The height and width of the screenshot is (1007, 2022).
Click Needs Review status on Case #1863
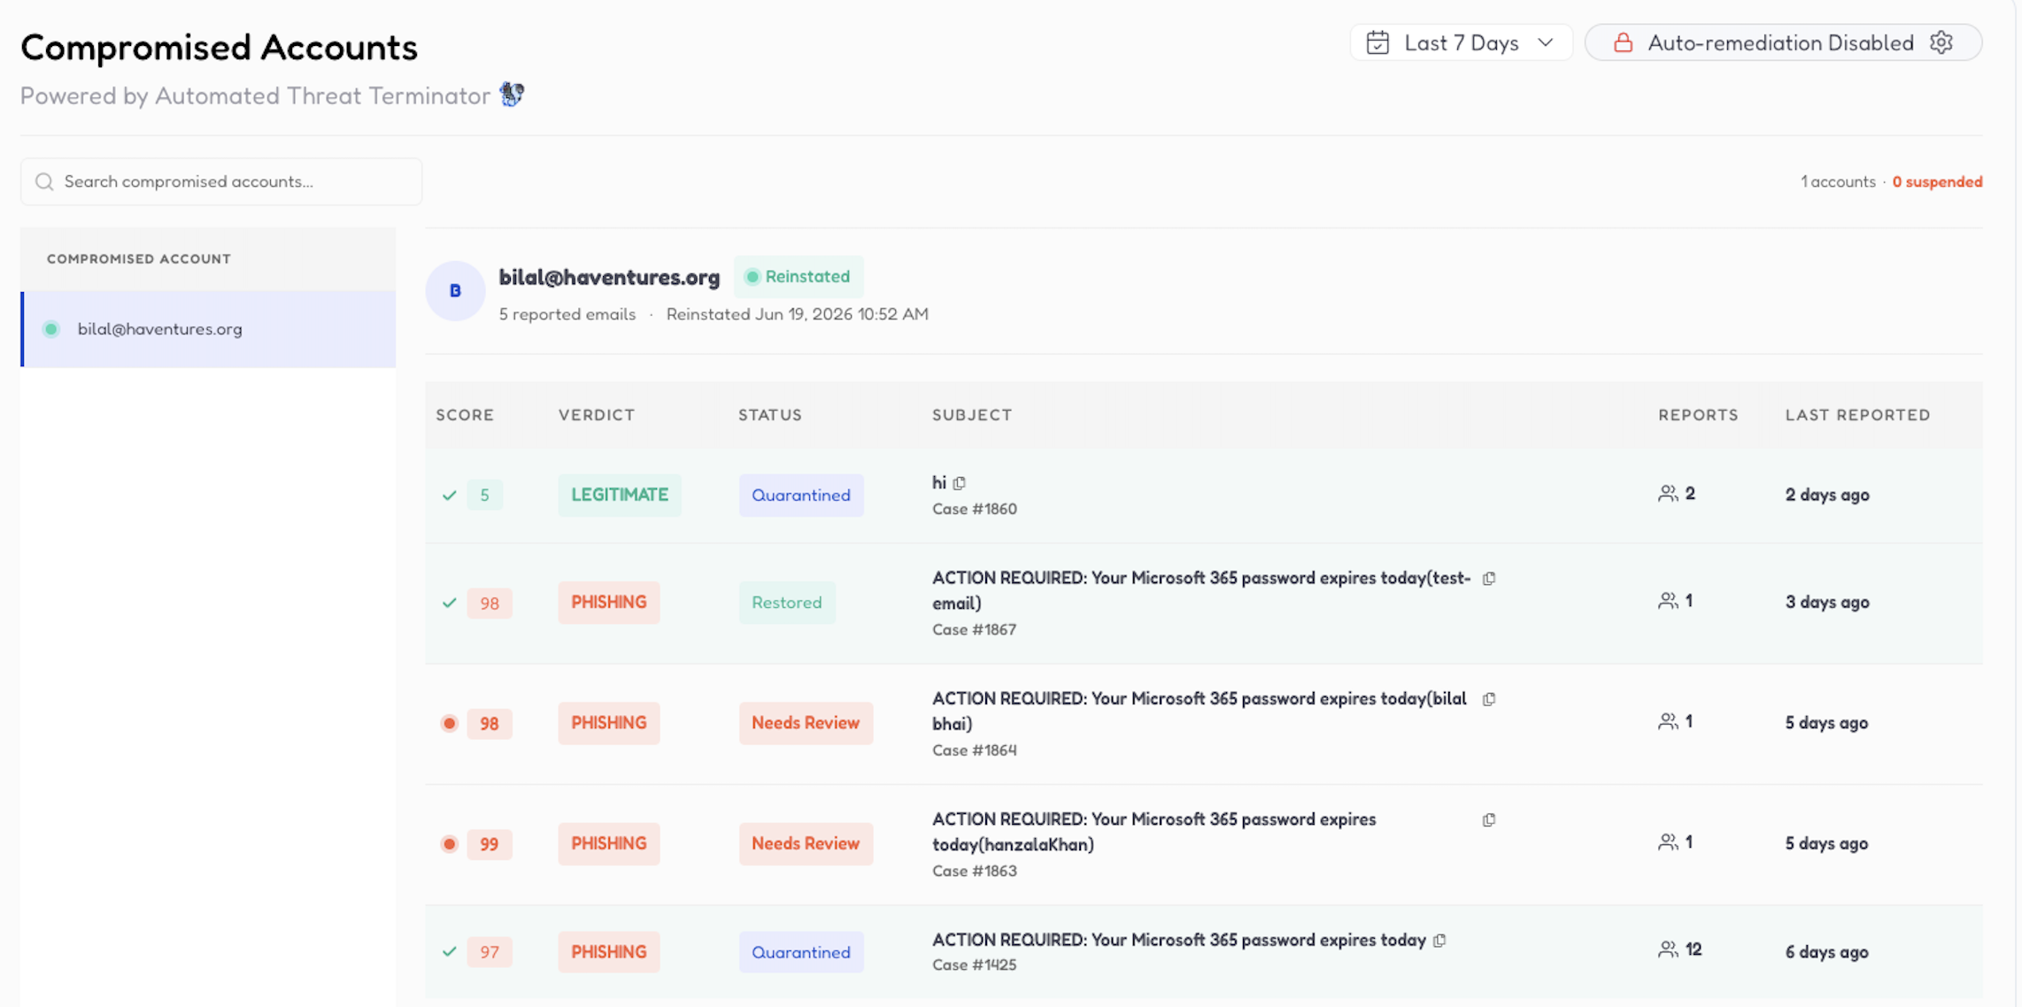tap(806, 843)
